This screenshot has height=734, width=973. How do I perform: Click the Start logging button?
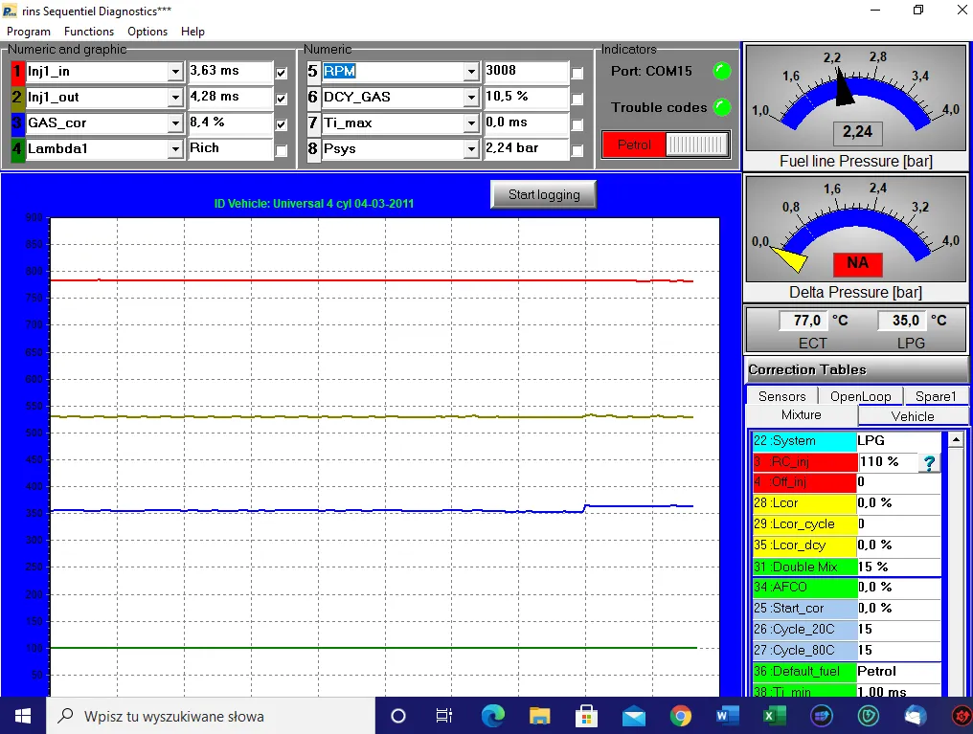coord(544,194)
